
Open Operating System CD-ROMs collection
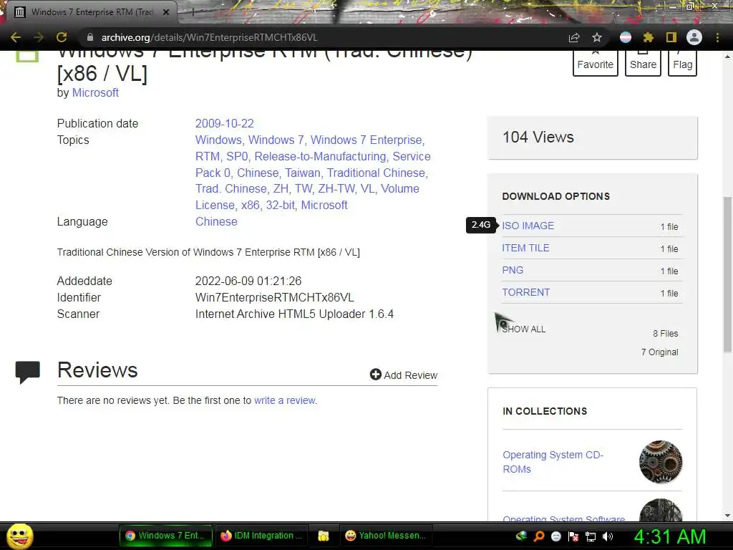pyautogui.click(x=553, y=462)
